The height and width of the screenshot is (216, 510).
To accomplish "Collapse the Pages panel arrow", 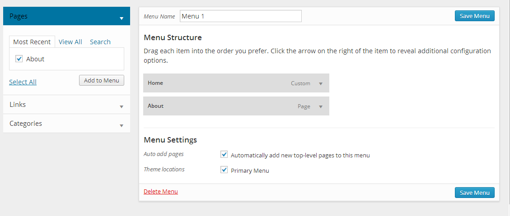I will pyautogui.click(x=122, y=18).
